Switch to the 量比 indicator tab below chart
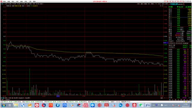This screenshot has width=192, height=108. pos(6,98)
